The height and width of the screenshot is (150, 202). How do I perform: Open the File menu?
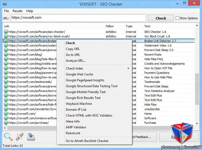click(x=6, y=11)
